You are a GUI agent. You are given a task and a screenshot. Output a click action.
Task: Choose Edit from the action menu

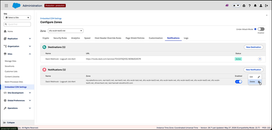pyautogui.click(x=255, y=77)
